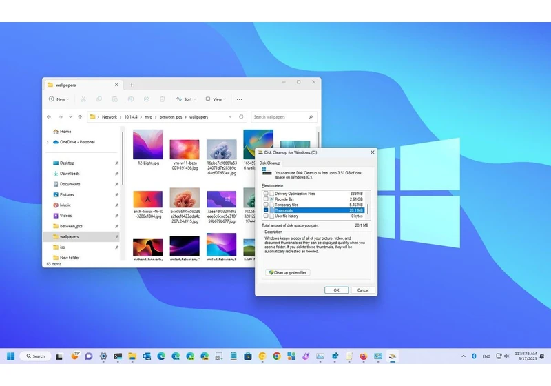Viewport: 551px width, 386px height.
Task: Add a new File Explorer tab with plus
Action: point(132,85)
